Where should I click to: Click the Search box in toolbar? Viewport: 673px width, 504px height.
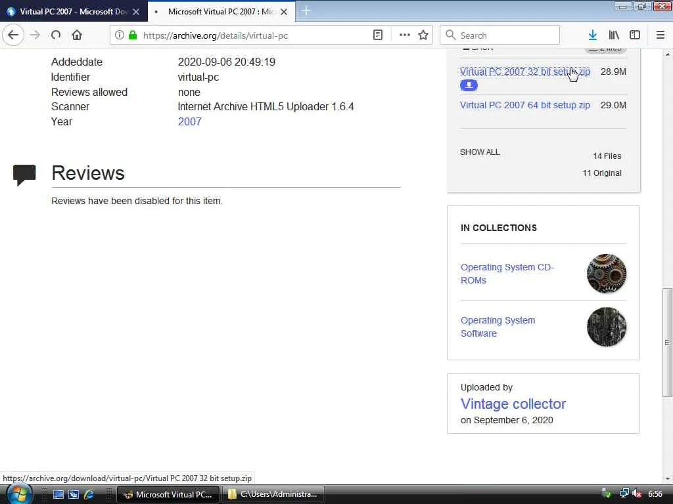pyautogui.click(x=500, y=35)
